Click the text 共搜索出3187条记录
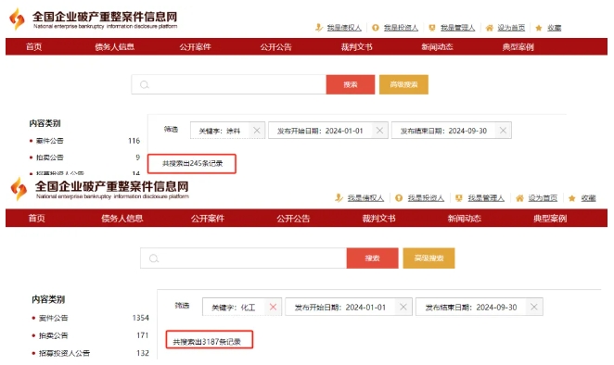614x365 pixels. [x=207, y=342]
